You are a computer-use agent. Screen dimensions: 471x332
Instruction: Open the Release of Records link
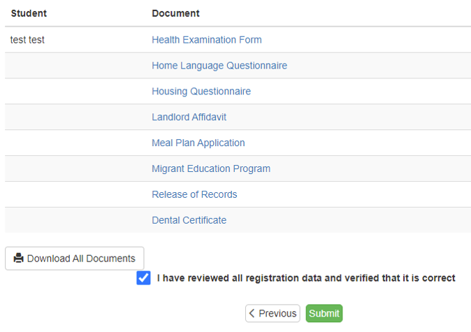click(x=194, y=195)
